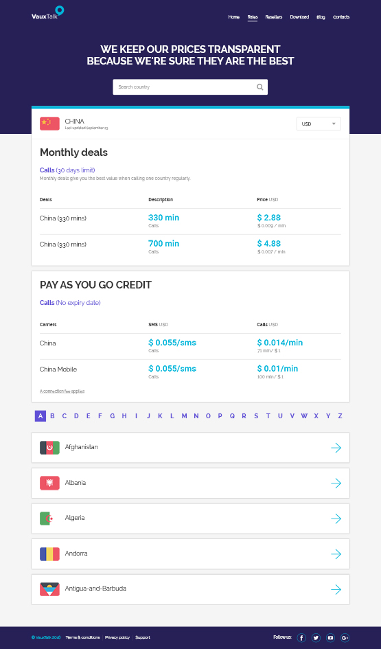Click the $ 2.88 monthly deal price

269,218
